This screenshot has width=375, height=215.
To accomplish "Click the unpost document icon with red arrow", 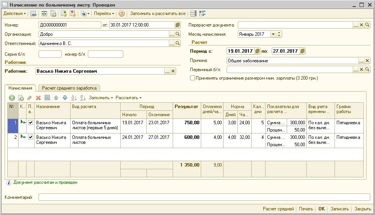I will (73, 13).
